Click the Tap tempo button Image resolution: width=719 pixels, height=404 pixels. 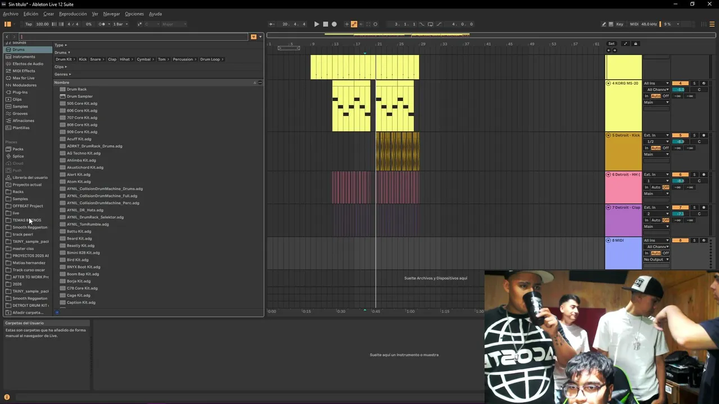click(x=29, y=24)
